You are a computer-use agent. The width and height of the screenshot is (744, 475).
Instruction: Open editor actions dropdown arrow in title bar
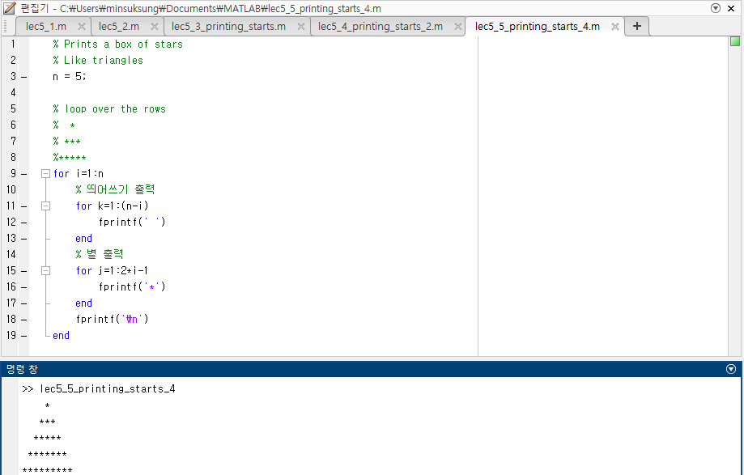click(x=716, y=8)
